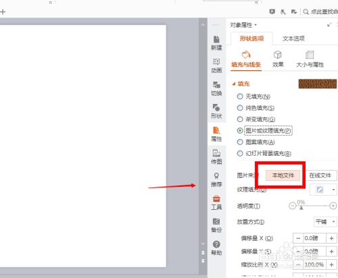The height and width of the screenshot is (278, 338).
Task: Open the 纹理填充 texture dropdown
Action: (323, 190)
